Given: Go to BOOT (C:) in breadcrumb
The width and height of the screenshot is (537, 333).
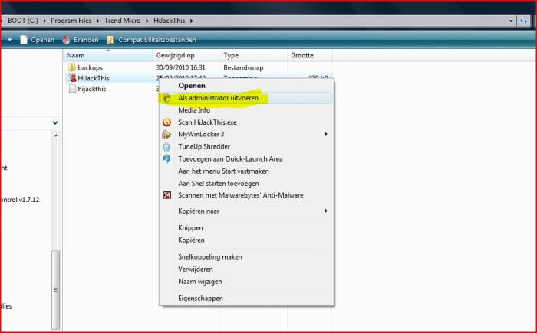Looking at the screenshot, I should [x=22, y=21].
